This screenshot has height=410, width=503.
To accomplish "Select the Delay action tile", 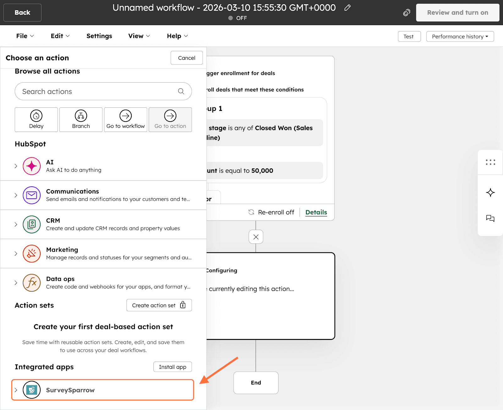I will point(36,120).
